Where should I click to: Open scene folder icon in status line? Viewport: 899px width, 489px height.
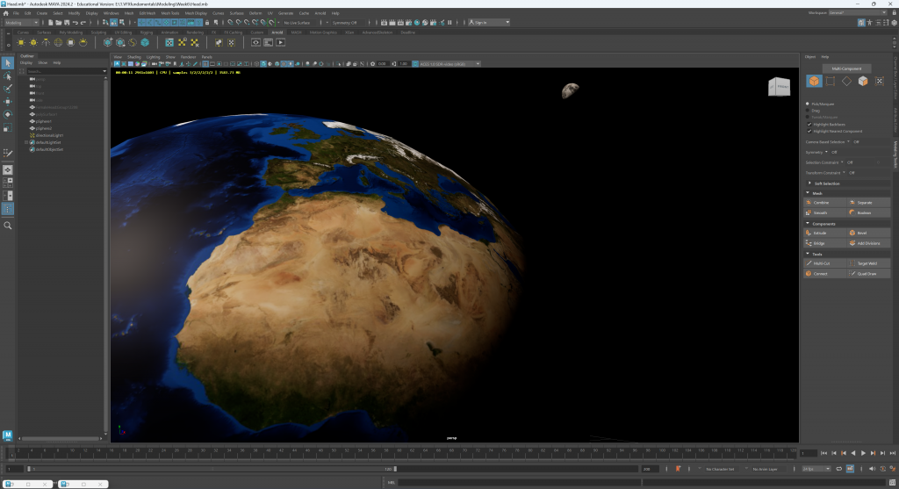click(59, 22)
